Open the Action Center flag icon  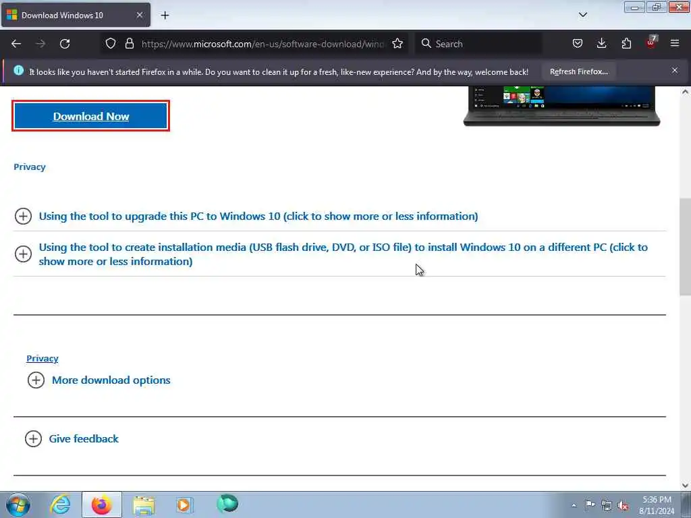click(590, 505)
